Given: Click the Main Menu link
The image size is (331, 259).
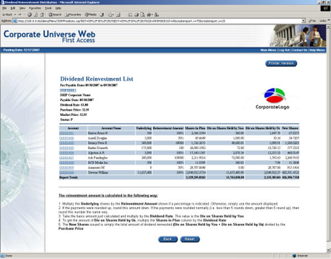Looking at the screenshot, I should pyautogui.click(x=268, y=50).
